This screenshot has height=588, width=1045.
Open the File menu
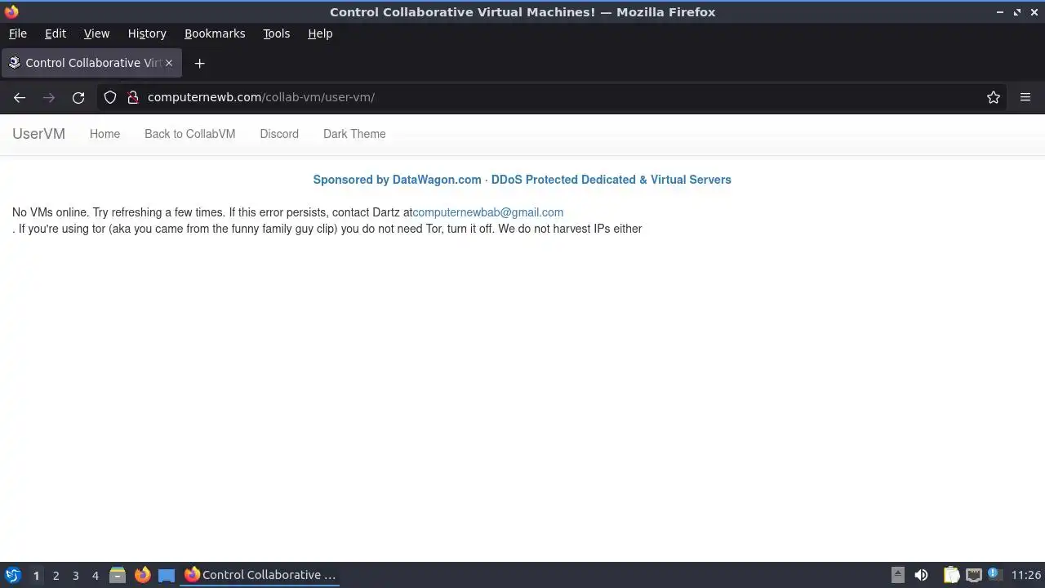[x=17, y=33]
